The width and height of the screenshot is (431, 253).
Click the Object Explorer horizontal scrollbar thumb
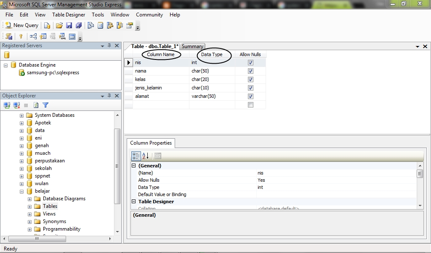point(37,239)
